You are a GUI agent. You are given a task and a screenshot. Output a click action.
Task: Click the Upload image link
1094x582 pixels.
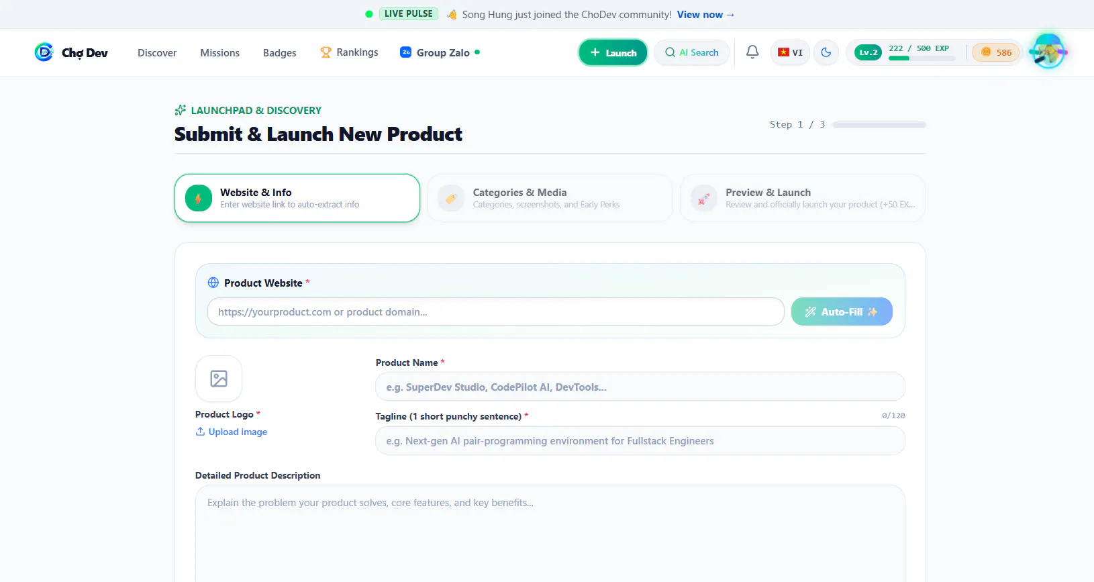231,432
